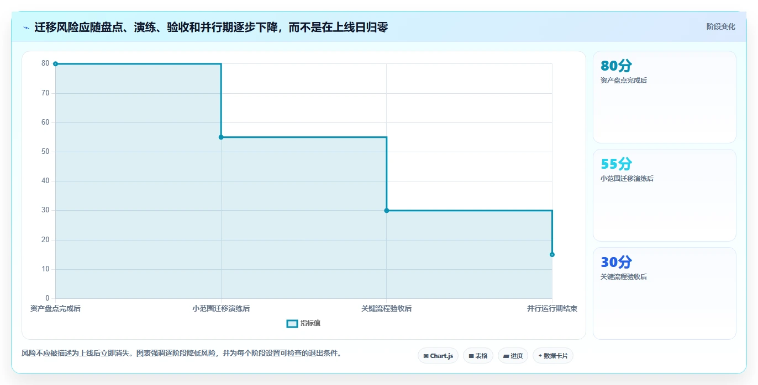Screen dimensions: 758x385
Task: Click the lightning icon beside the title
Action: [x=27, y=27]
